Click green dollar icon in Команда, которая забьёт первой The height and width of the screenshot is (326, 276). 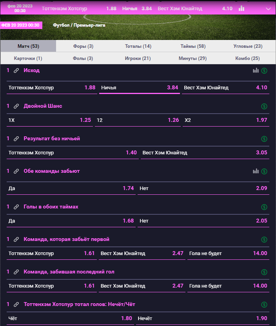pos(264,239)
